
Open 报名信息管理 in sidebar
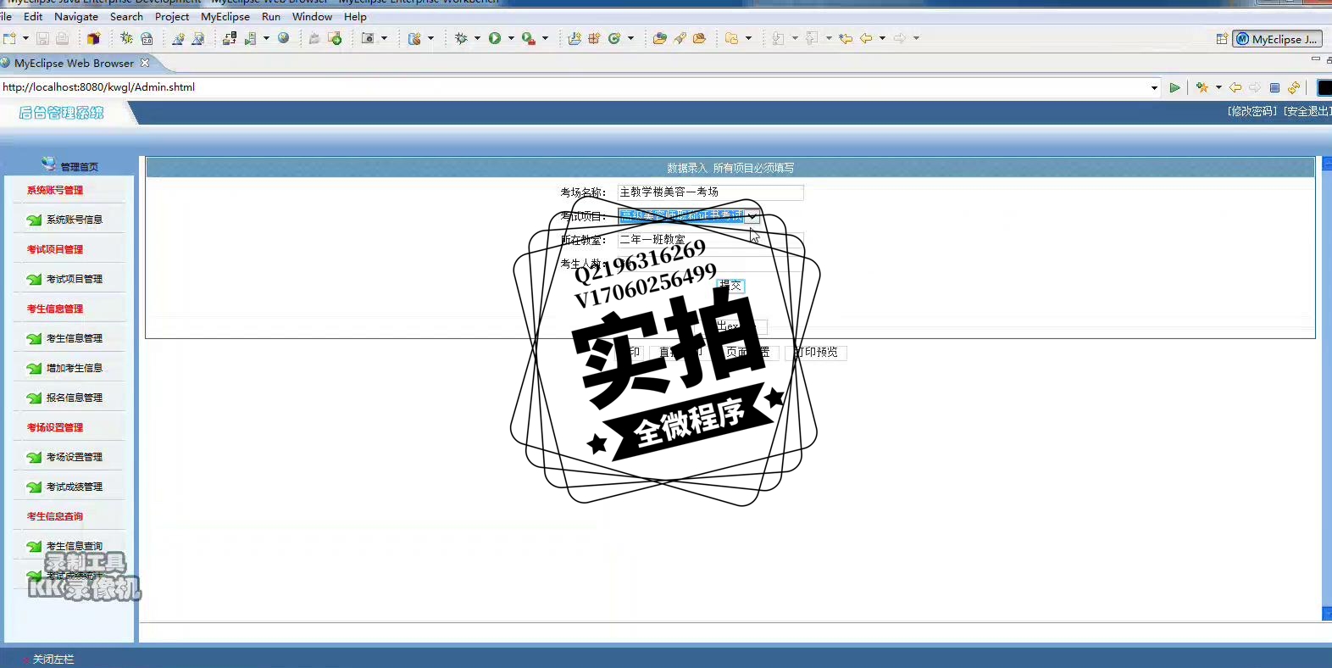74,398
